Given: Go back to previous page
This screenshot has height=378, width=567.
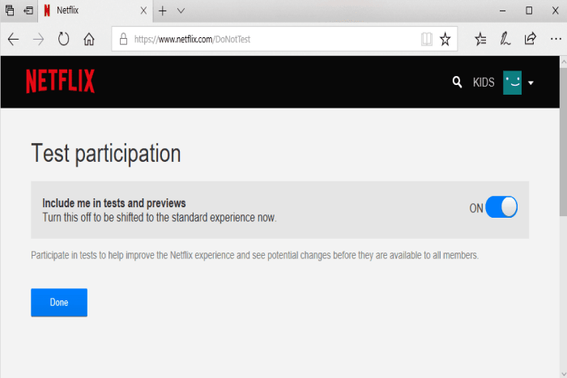Looking at the screenshot, I should tap(14, 39).
